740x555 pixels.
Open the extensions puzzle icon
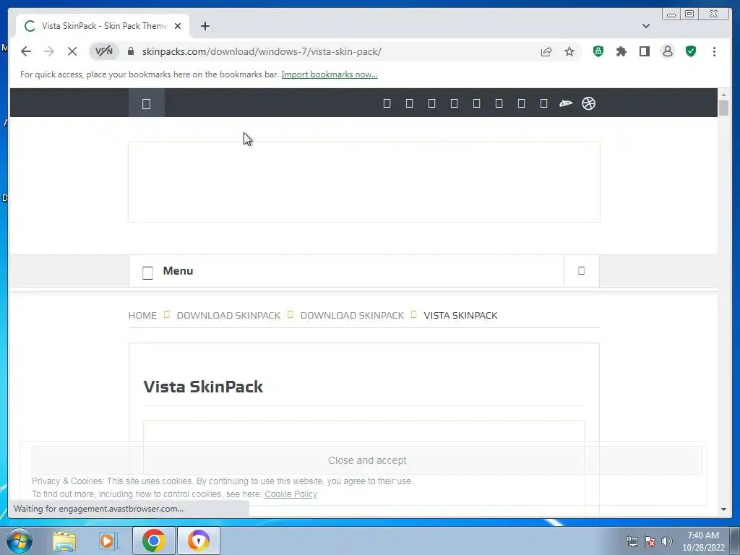pyautogui.click(x=621, y=51)
